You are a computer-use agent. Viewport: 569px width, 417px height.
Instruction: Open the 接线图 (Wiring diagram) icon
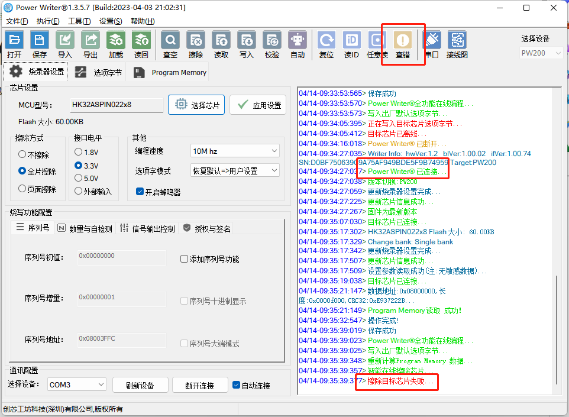tap(457, 44)
